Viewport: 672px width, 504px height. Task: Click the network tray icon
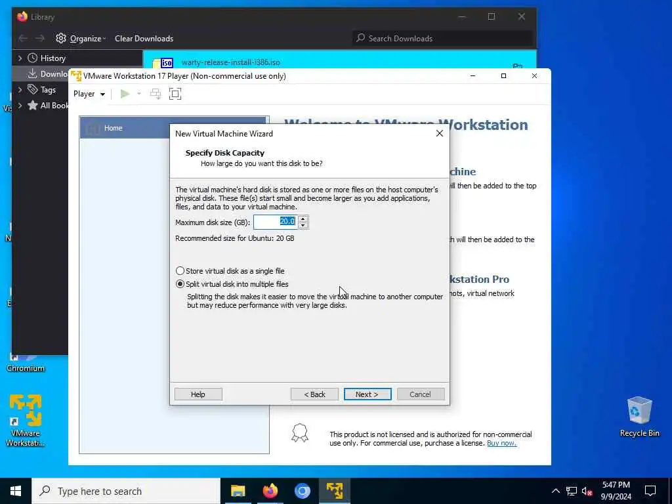[572, 491]
